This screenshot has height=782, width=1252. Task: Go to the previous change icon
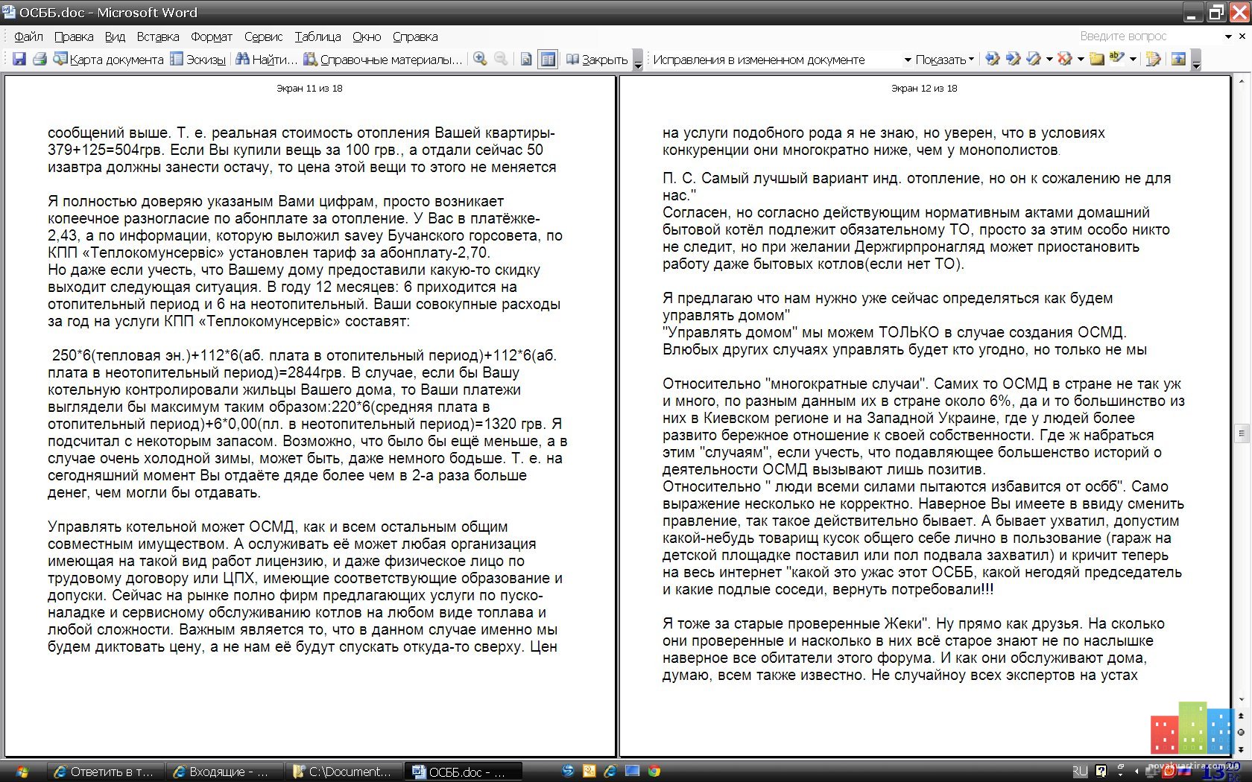point(992,59)
